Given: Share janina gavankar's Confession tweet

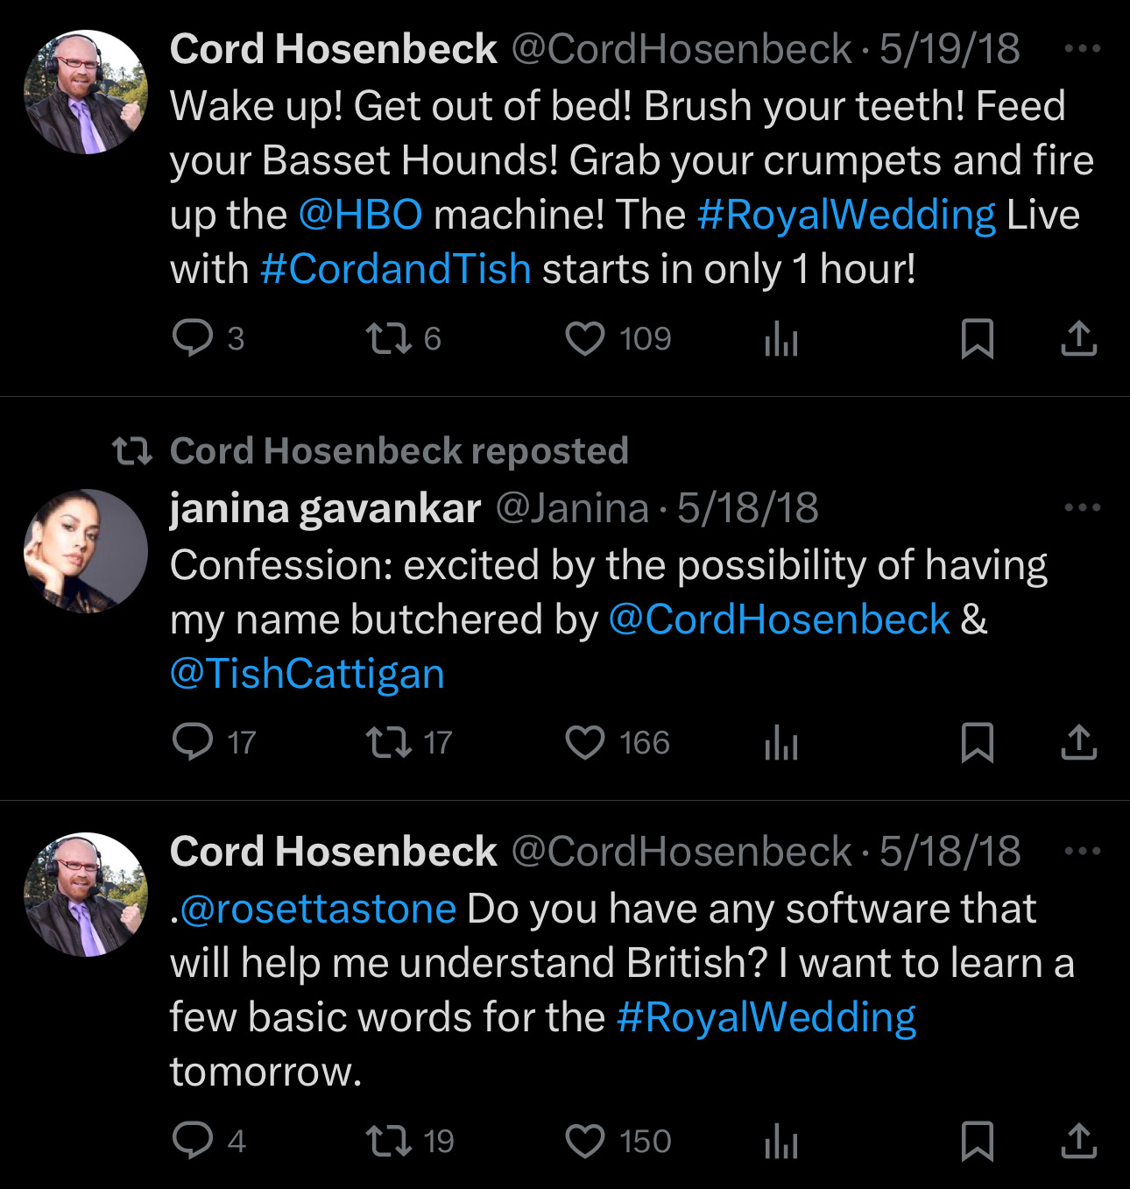Looking at the screenshot, I should (x=1078, y=742).
